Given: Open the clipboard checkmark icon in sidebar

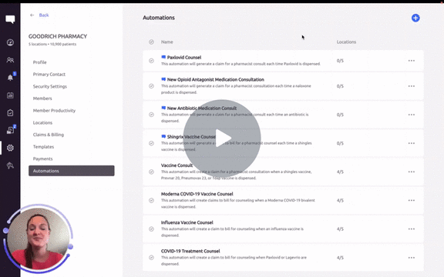Looking at the screenshot, I should [x=10, y=113].
